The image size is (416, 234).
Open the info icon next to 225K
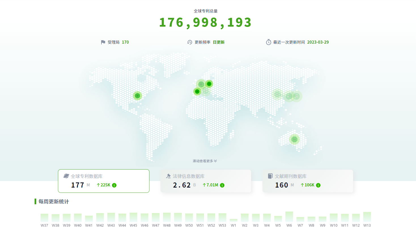click(114, 185)
